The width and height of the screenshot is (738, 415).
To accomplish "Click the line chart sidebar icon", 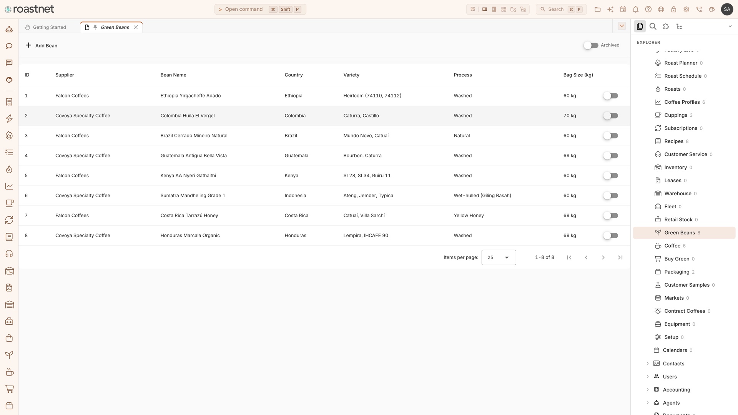I will point(9,186).
